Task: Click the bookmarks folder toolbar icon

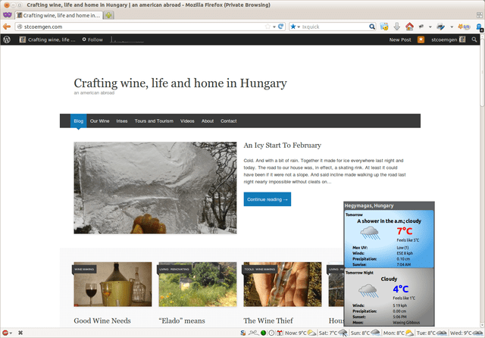Action: pos(384,27)
